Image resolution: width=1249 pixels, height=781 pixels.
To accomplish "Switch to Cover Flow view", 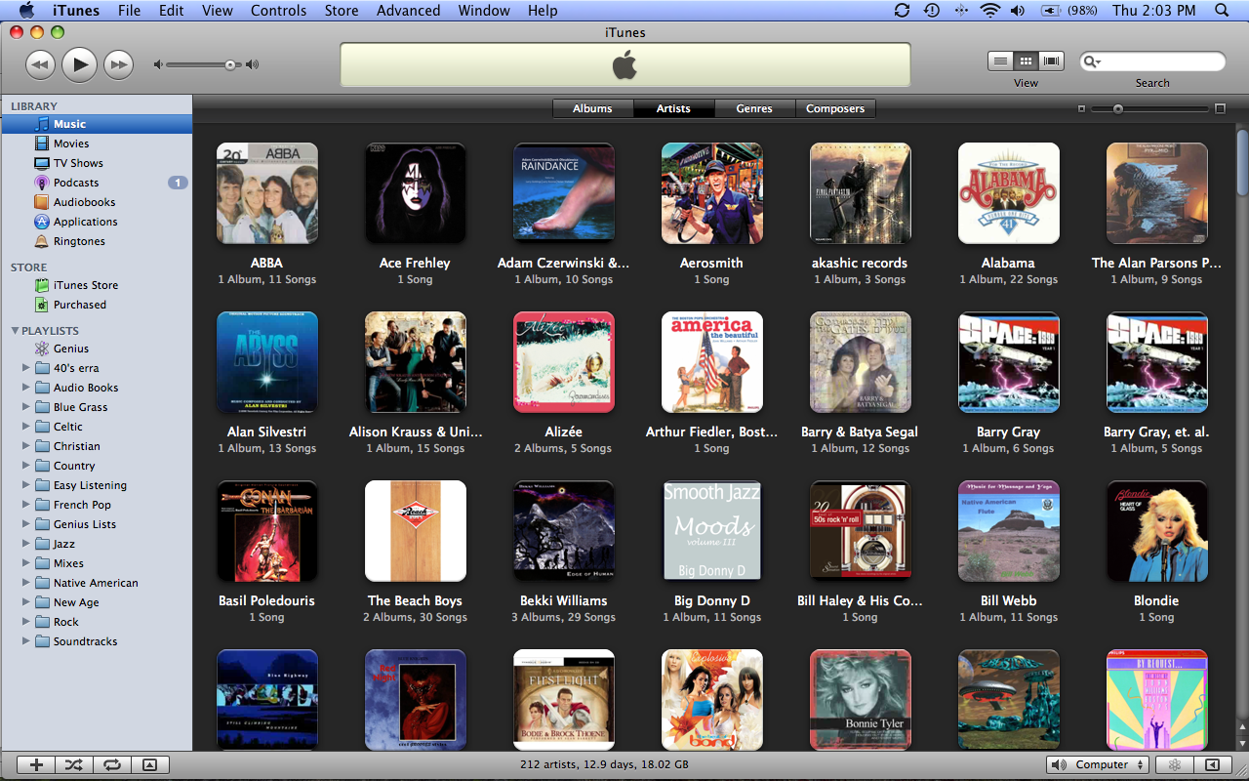I will [1051, 61].
